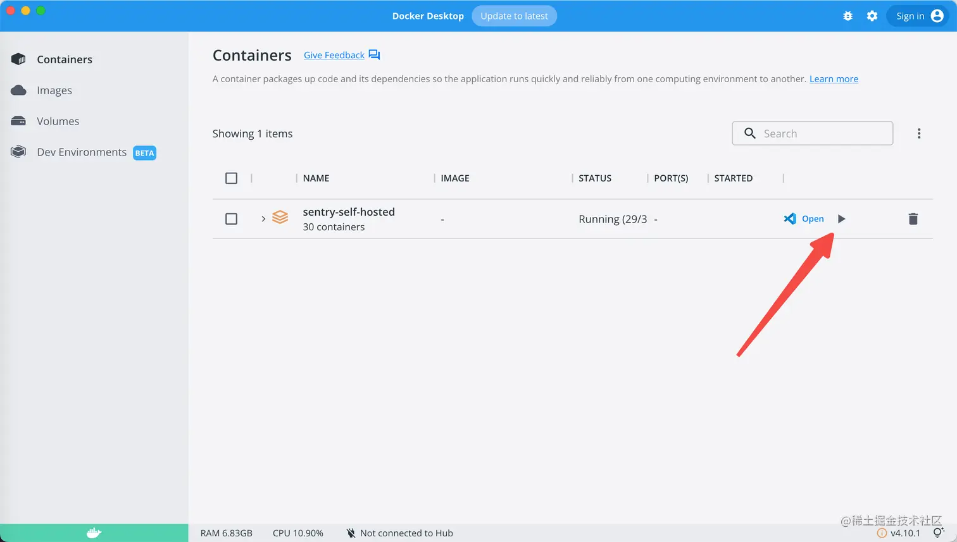
Task: Start sentry-self-hosted with the play button
Action: click(841, 219)
